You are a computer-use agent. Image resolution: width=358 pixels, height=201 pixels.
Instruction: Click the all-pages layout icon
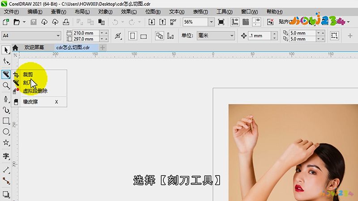tap(159, 36)
